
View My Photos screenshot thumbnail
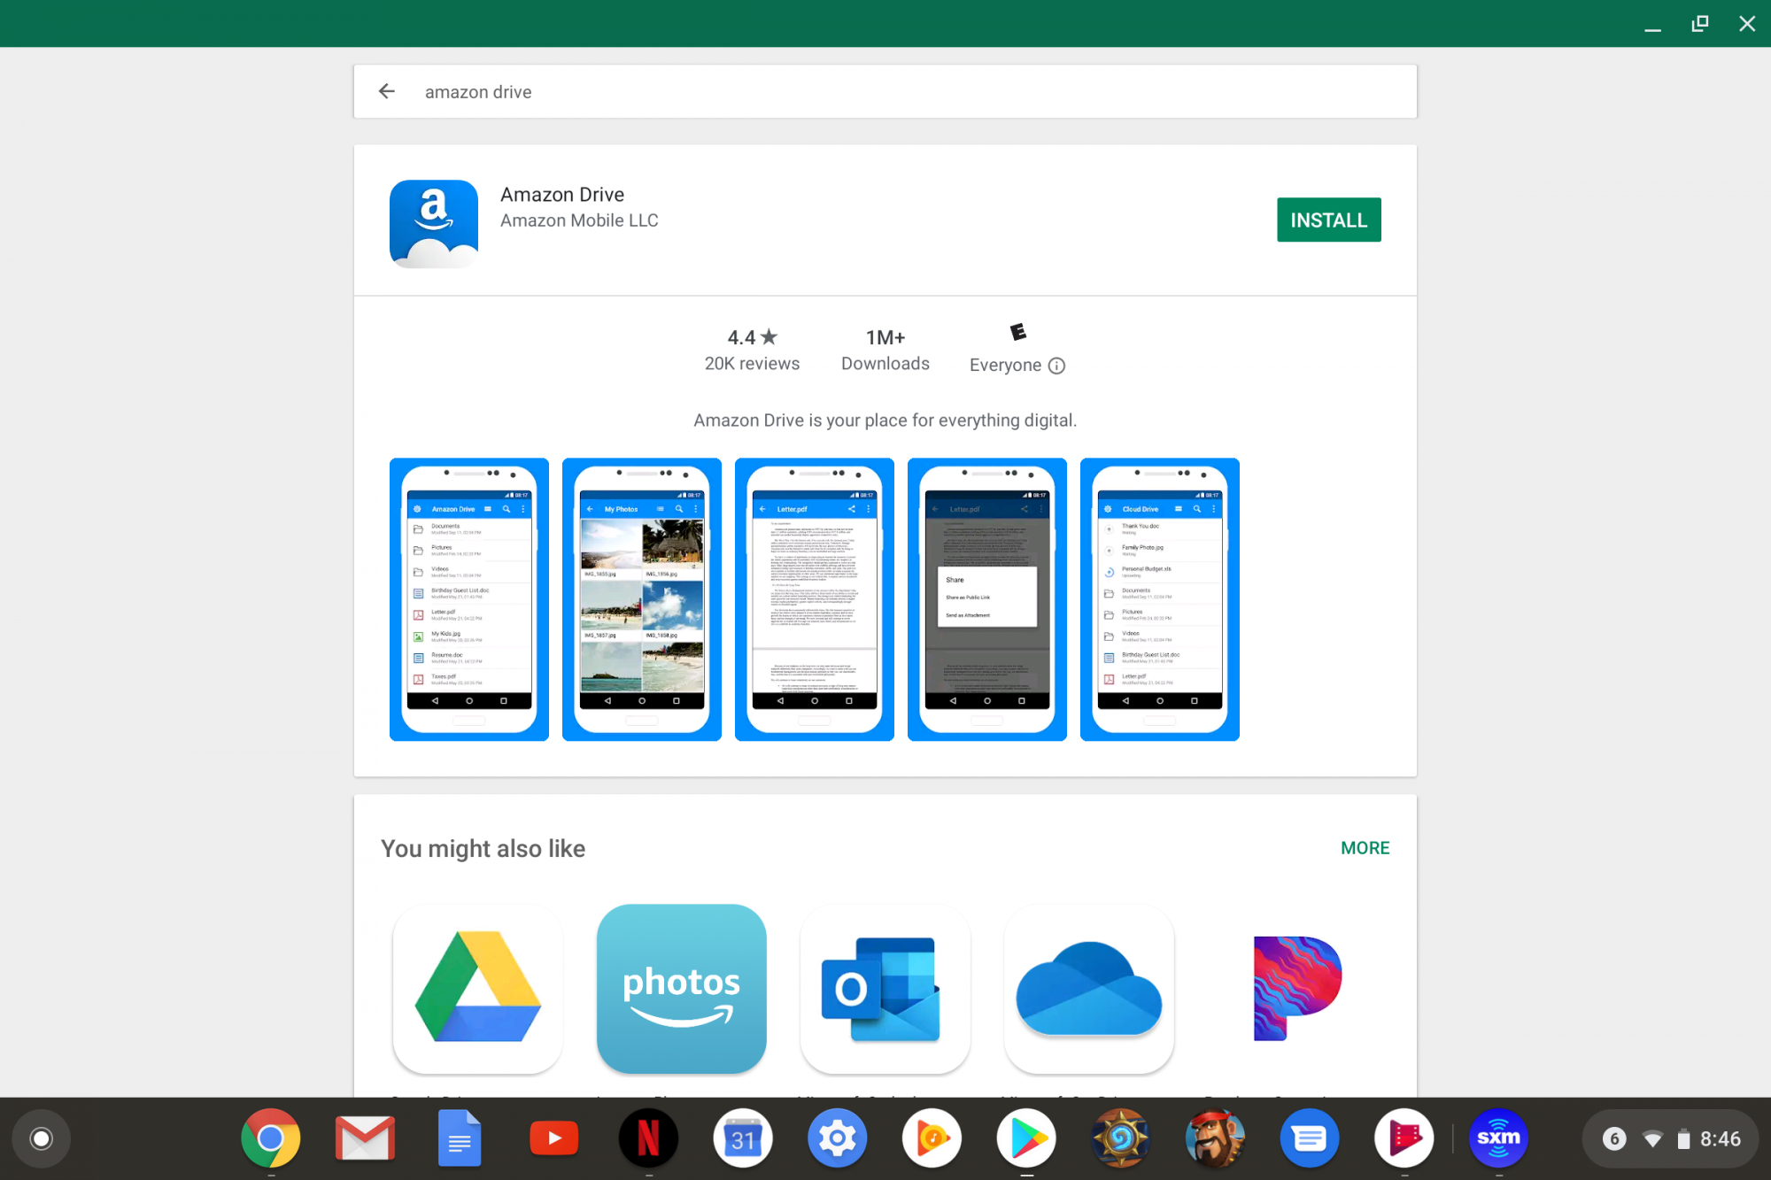(642, 599)
